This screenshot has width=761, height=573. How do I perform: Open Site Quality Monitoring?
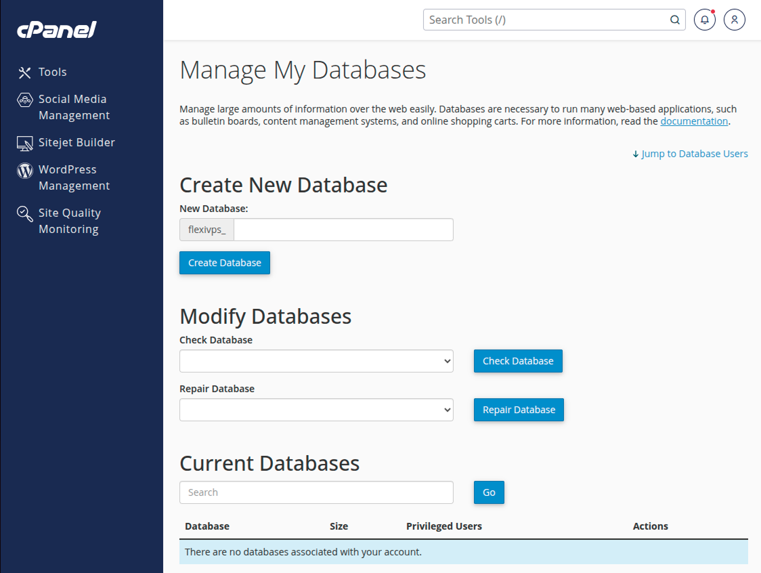point(70,221)
